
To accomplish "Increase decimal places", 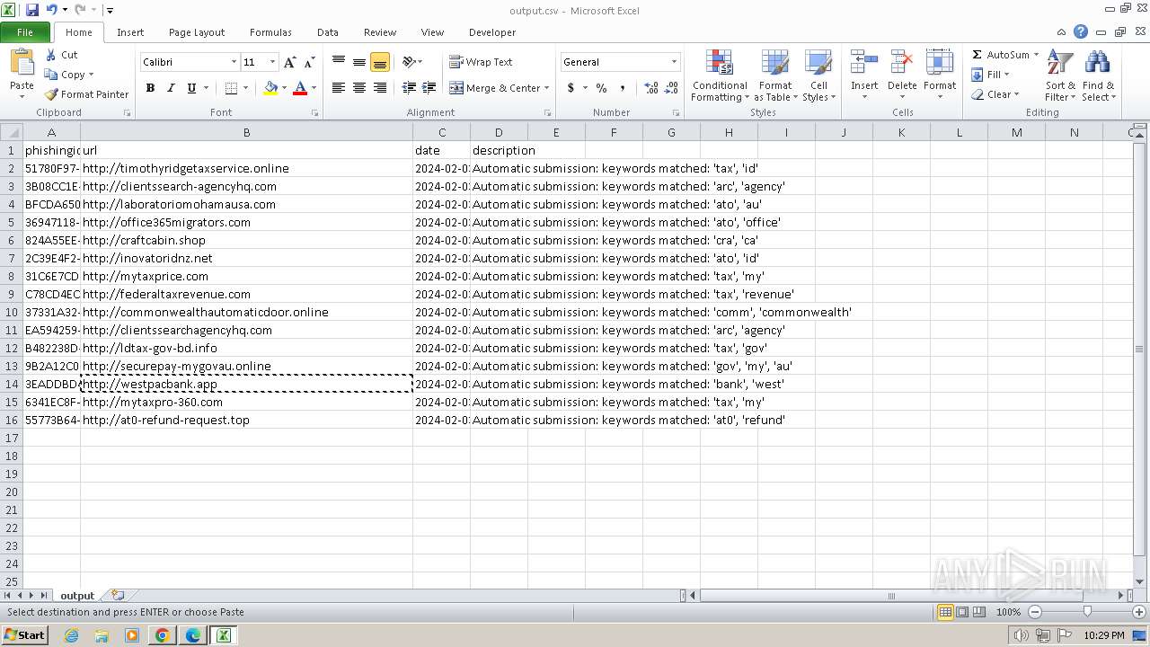I will click(651, 88).
